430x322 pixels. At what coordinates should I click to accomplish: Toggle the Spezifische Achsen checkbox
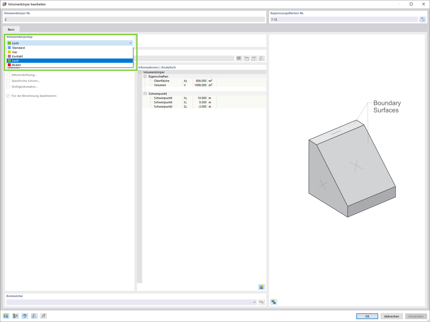point(8,81)
